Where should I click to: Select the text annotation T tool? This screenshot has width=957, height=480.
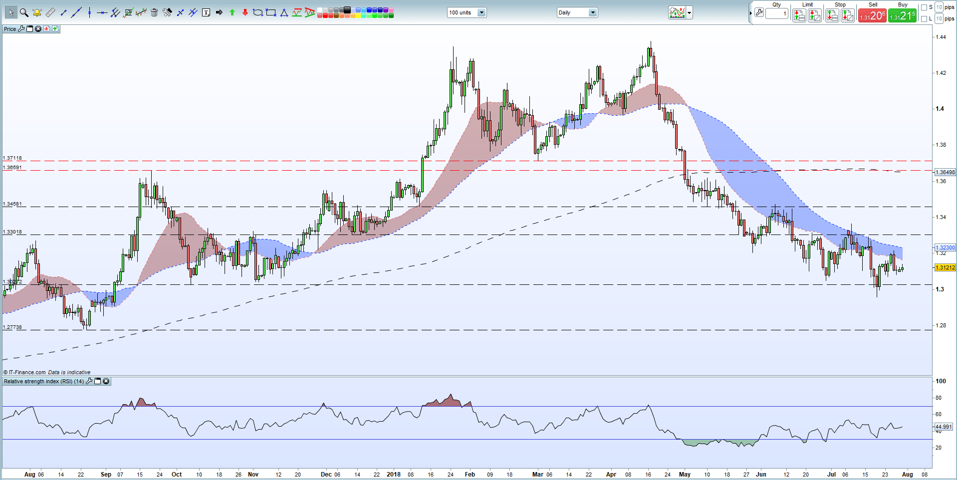[x=206, y=12]
